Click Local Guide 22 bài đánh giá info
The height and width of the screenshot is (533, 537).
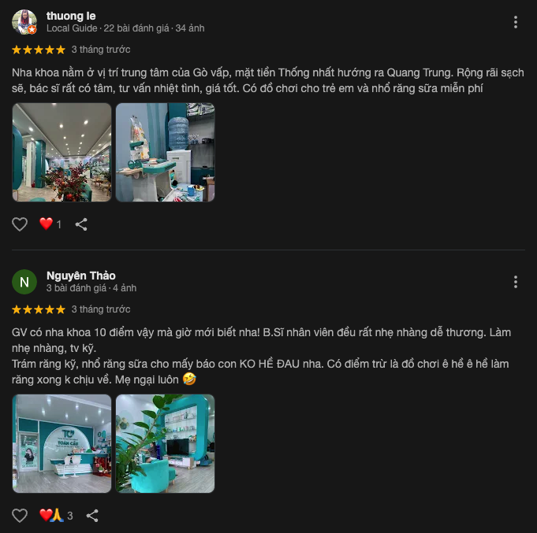click(125, 28)
